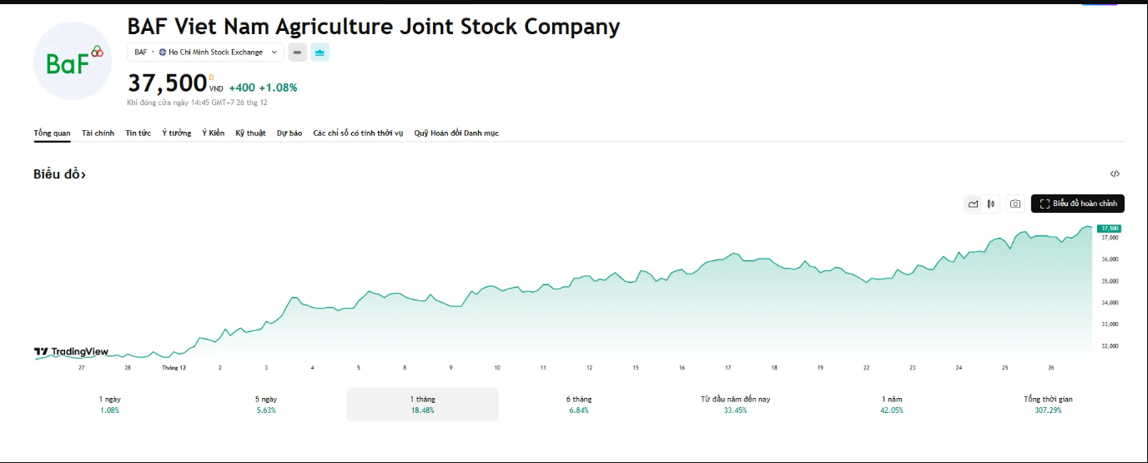The image size is (1148, 463).
Task: Open the Tài chính tab
Action: click(98, 133)
